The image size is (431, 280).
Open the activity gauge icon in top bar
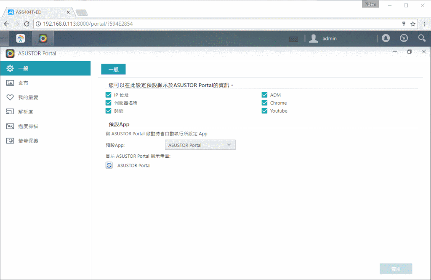[x=404, y=38]
